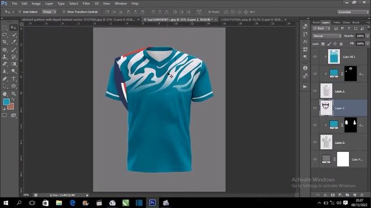Switch to abstract pattern document tab
The height and width of the screenshot is (208, 371).
coord(79,20)
